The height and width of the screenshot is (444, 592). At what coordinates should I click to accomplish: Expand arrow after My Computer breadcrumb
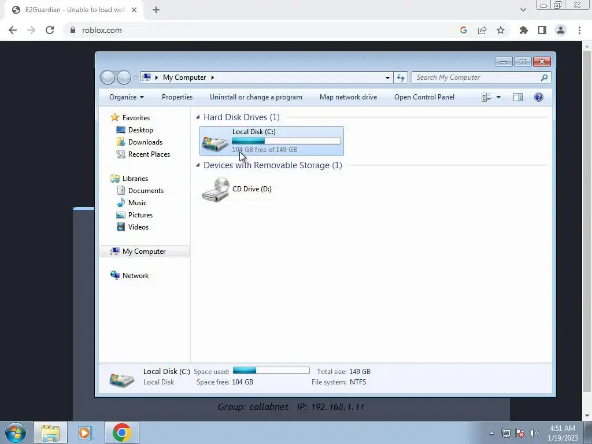click(213, 77)
